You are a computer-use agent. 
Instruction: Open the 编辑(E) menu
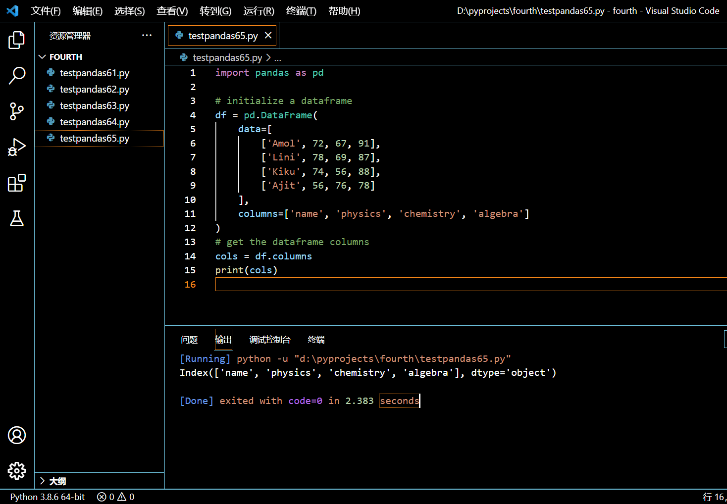point(87,11)
